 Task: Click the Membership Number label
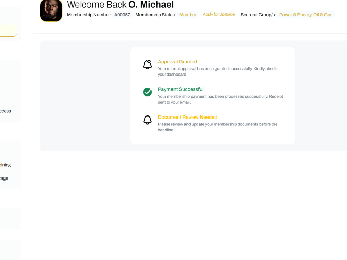pos(89,15)
